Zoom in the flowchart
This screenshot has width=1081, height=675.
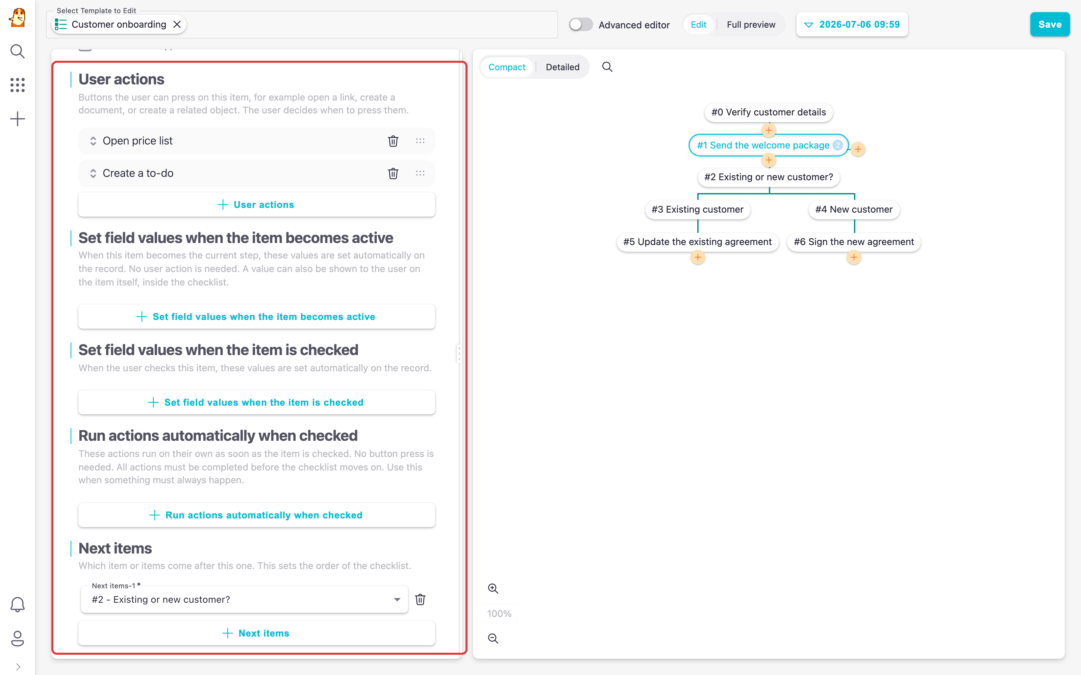pos(493,588)
